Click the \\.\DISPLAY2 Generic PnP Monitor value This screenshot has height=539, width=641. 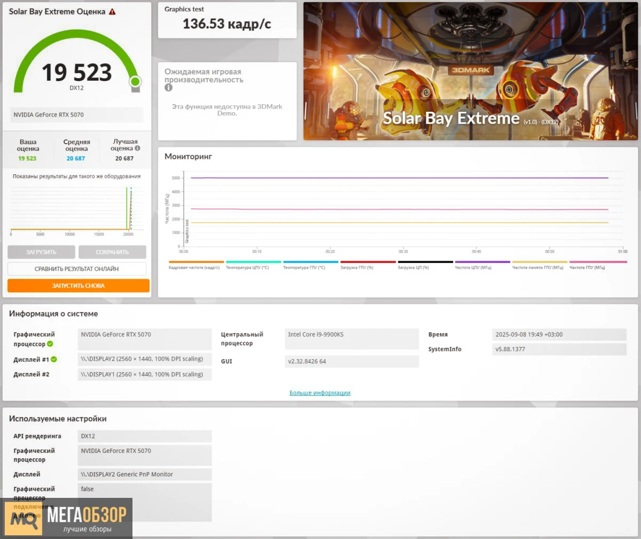[x=145, y=474]
